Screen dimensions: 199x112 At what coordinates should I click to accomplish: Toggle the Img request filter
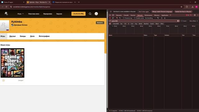click(136, 24)
